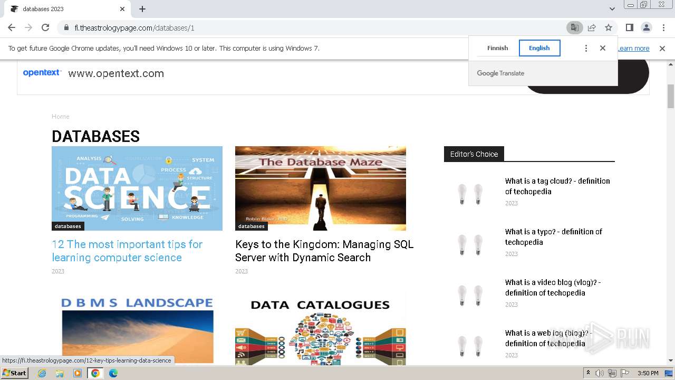Click the page vertical scrollbar thumb
Viewport: 675px width, 380px height.
[x=671, y=96]
